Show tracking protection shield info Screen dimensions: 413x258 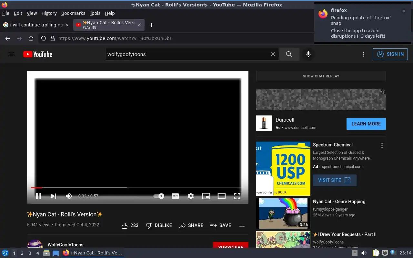pyautogui.click(x=44, y=38)
